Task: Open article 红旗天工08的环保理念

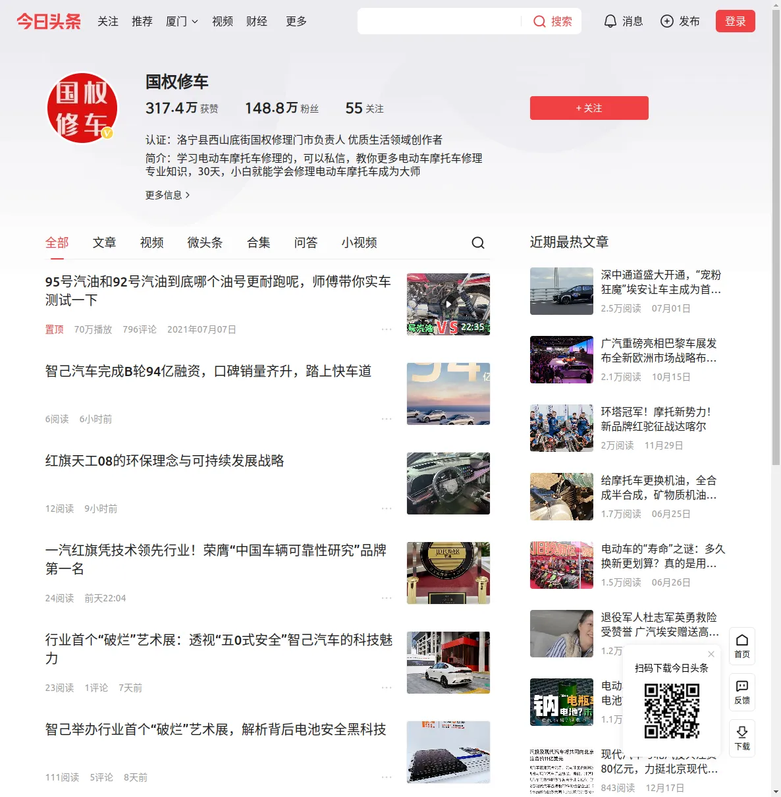Action: [165, 460]
